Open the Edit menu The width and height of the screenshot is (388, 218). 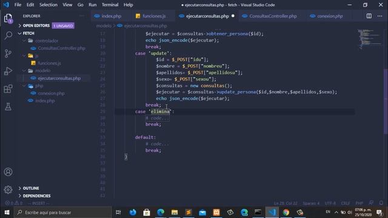pyautogui.click(x=30, y=5)
